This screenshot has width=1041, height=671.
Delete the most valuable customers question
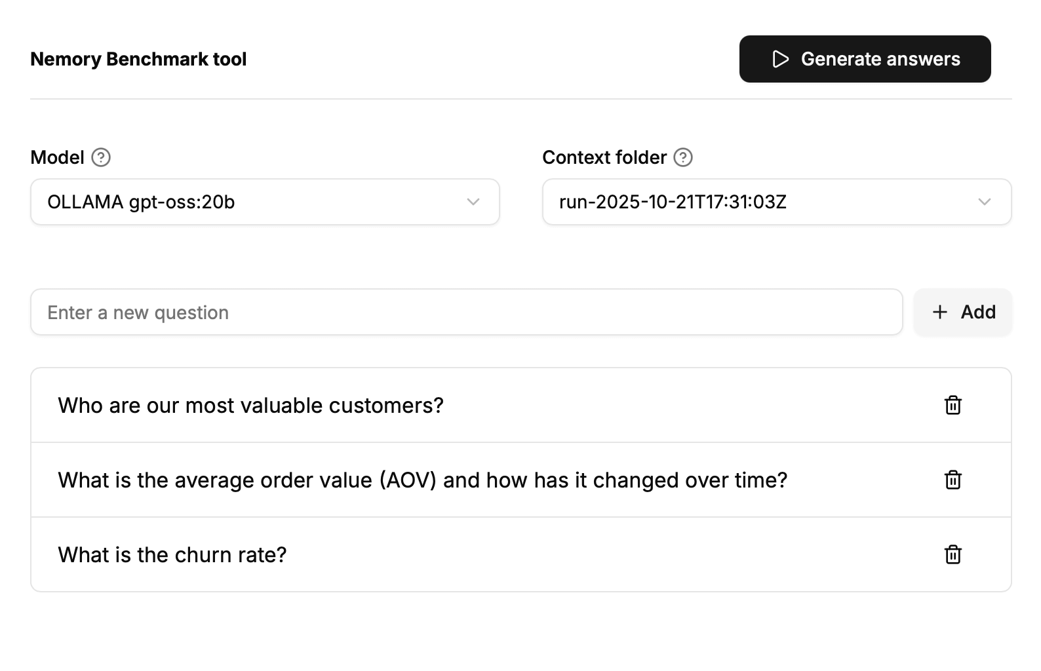click(x=953, y=405)
